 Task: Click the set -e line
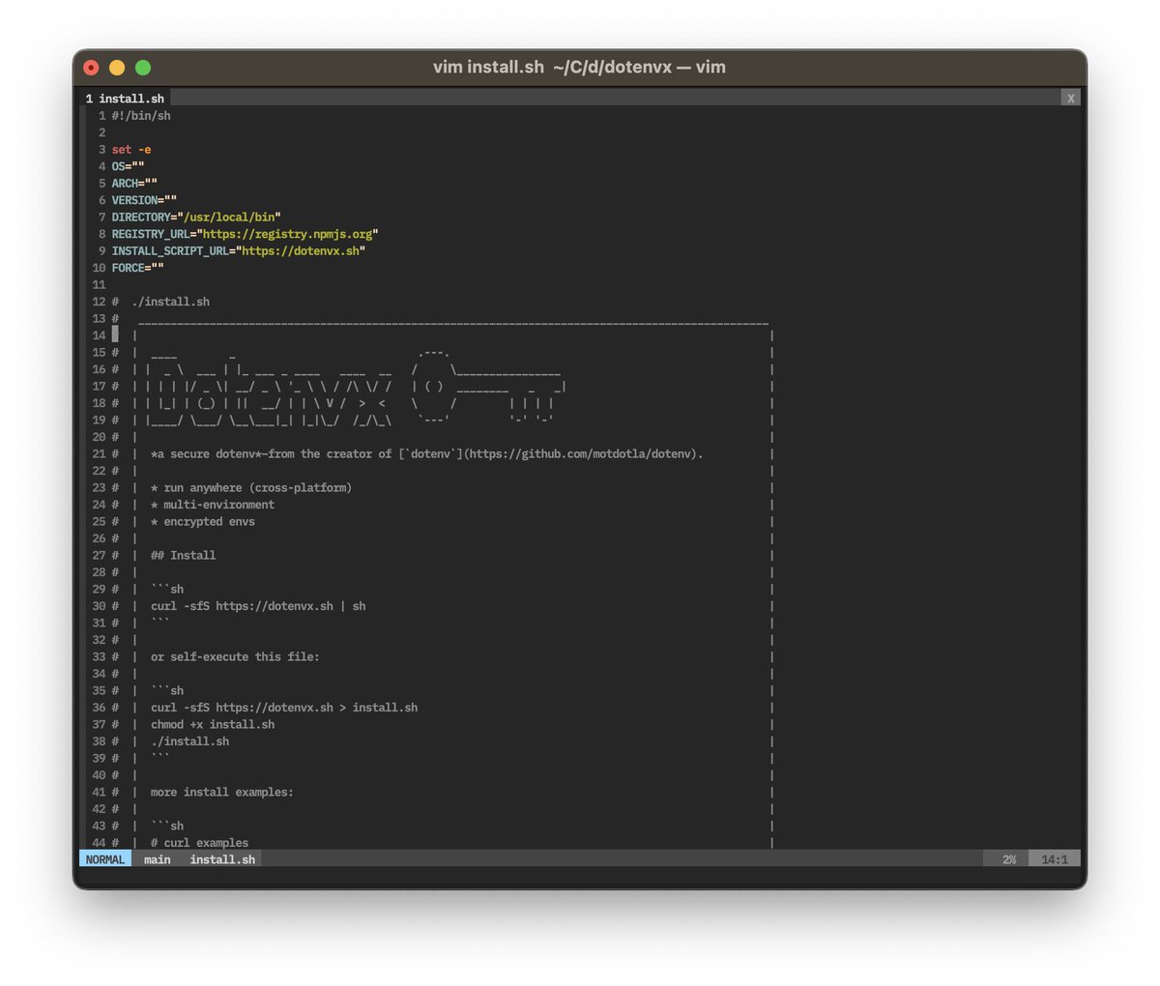point(131,150)
